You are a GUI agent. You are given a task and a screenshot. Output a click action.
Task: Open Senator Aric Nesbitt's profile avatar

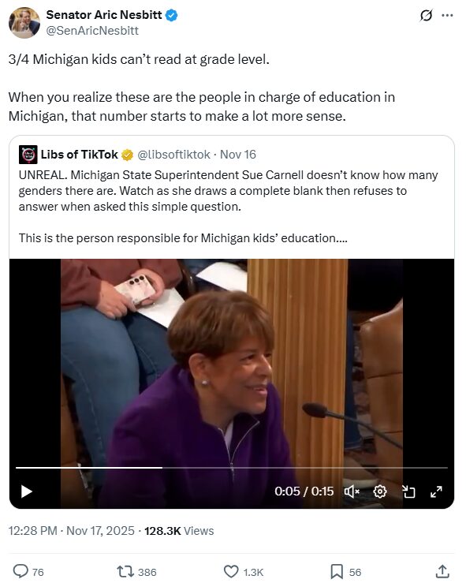24,22
